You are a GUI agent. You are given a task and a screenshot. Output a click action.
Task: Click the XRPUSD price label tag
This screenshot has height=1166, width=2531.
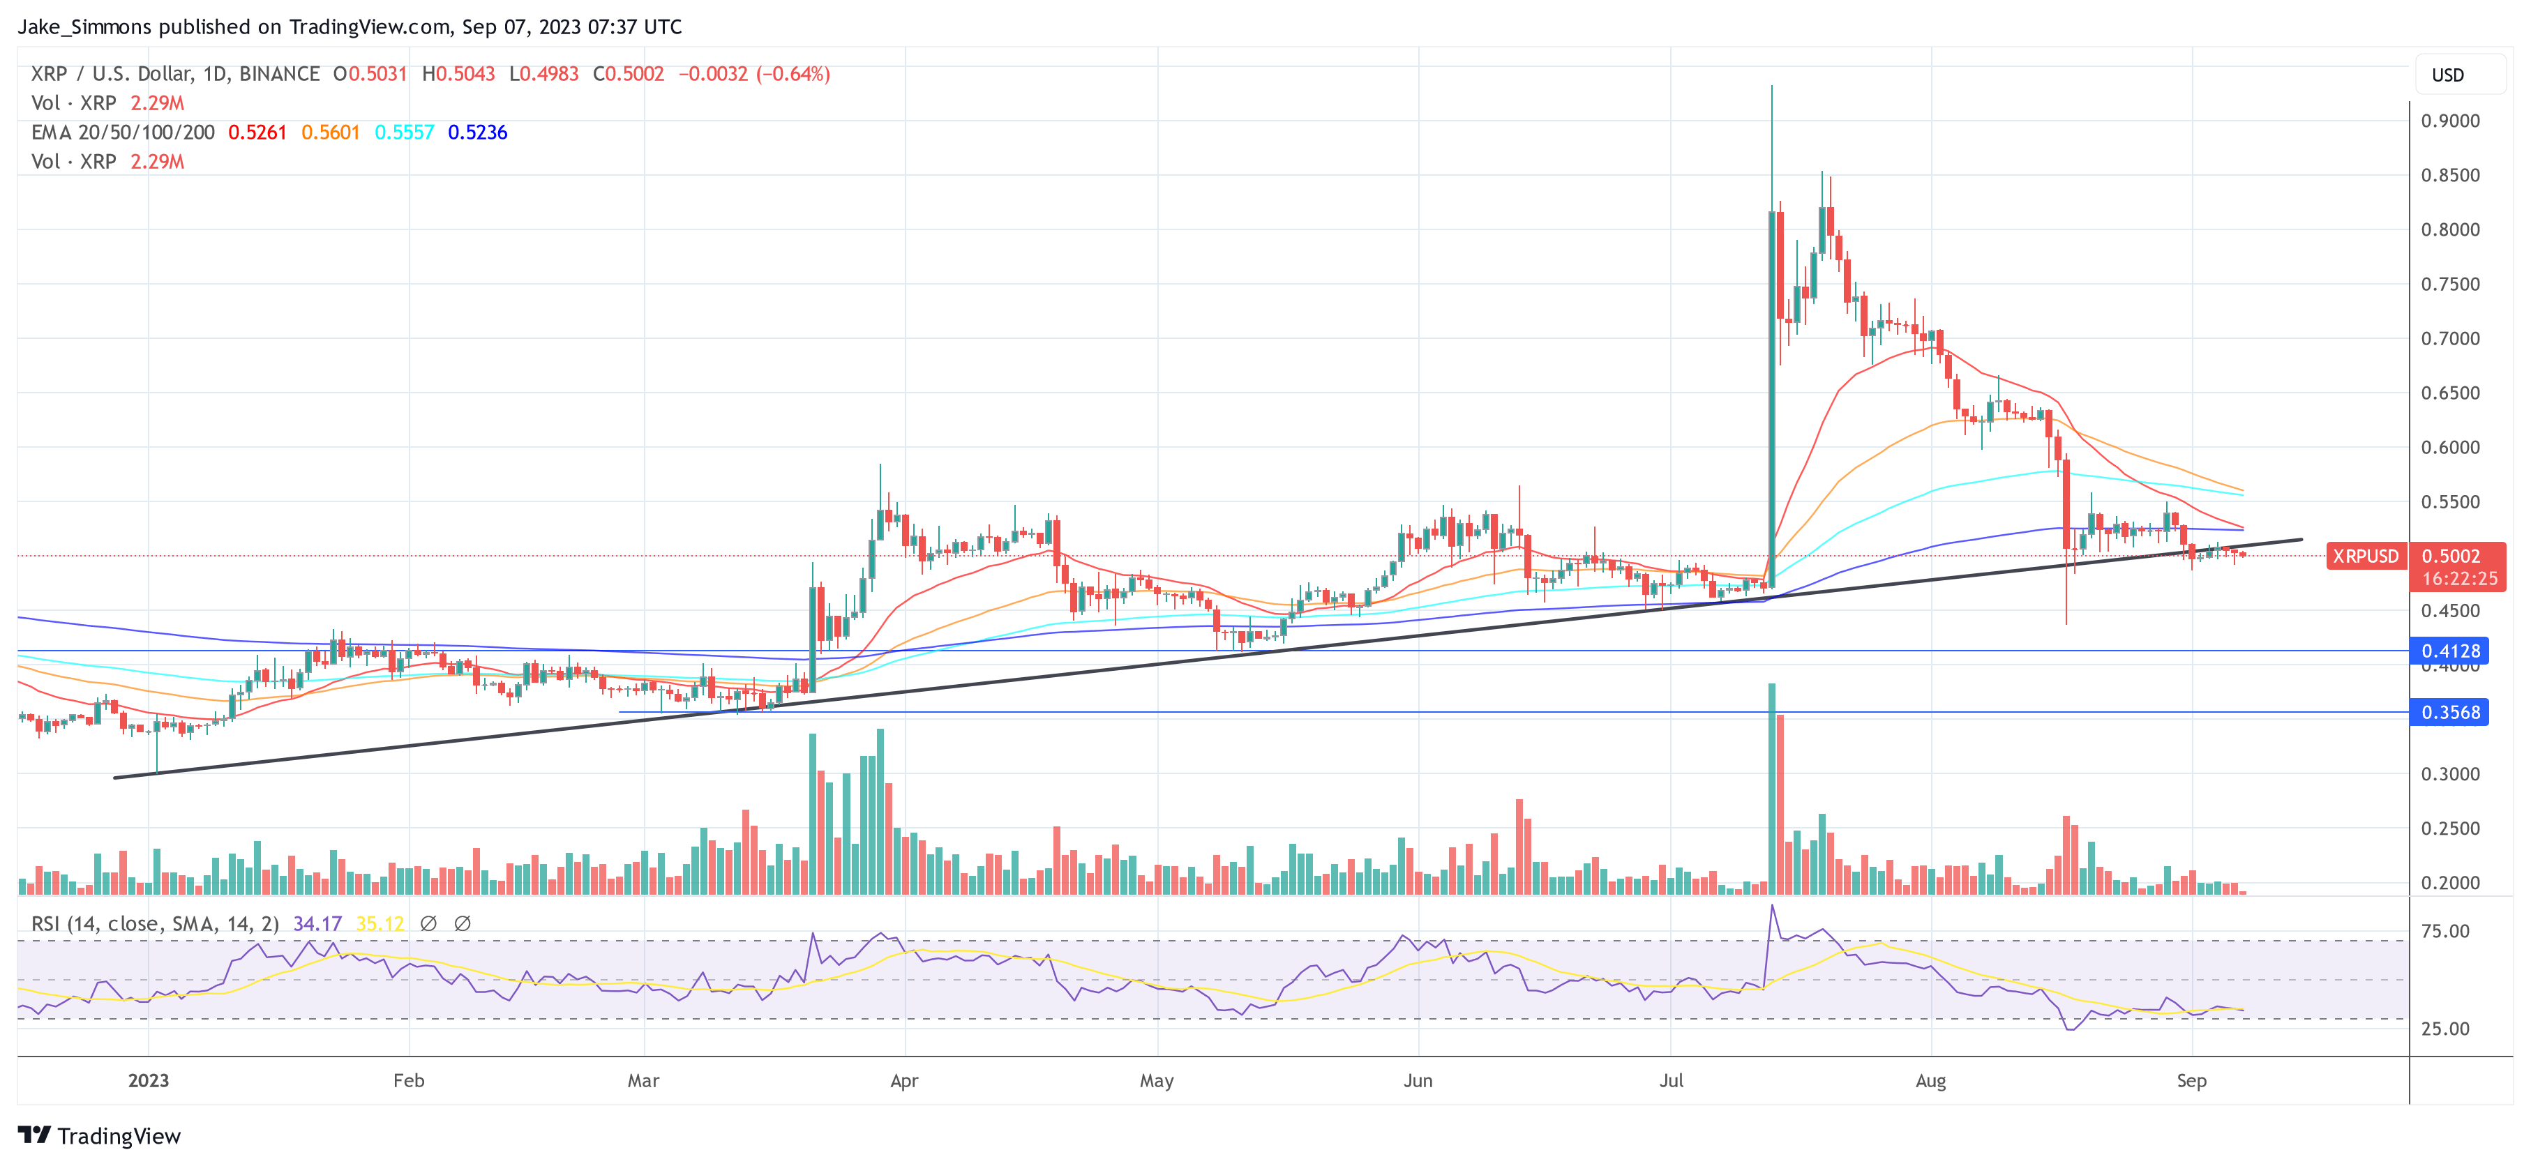click(x=2366, y=556)
